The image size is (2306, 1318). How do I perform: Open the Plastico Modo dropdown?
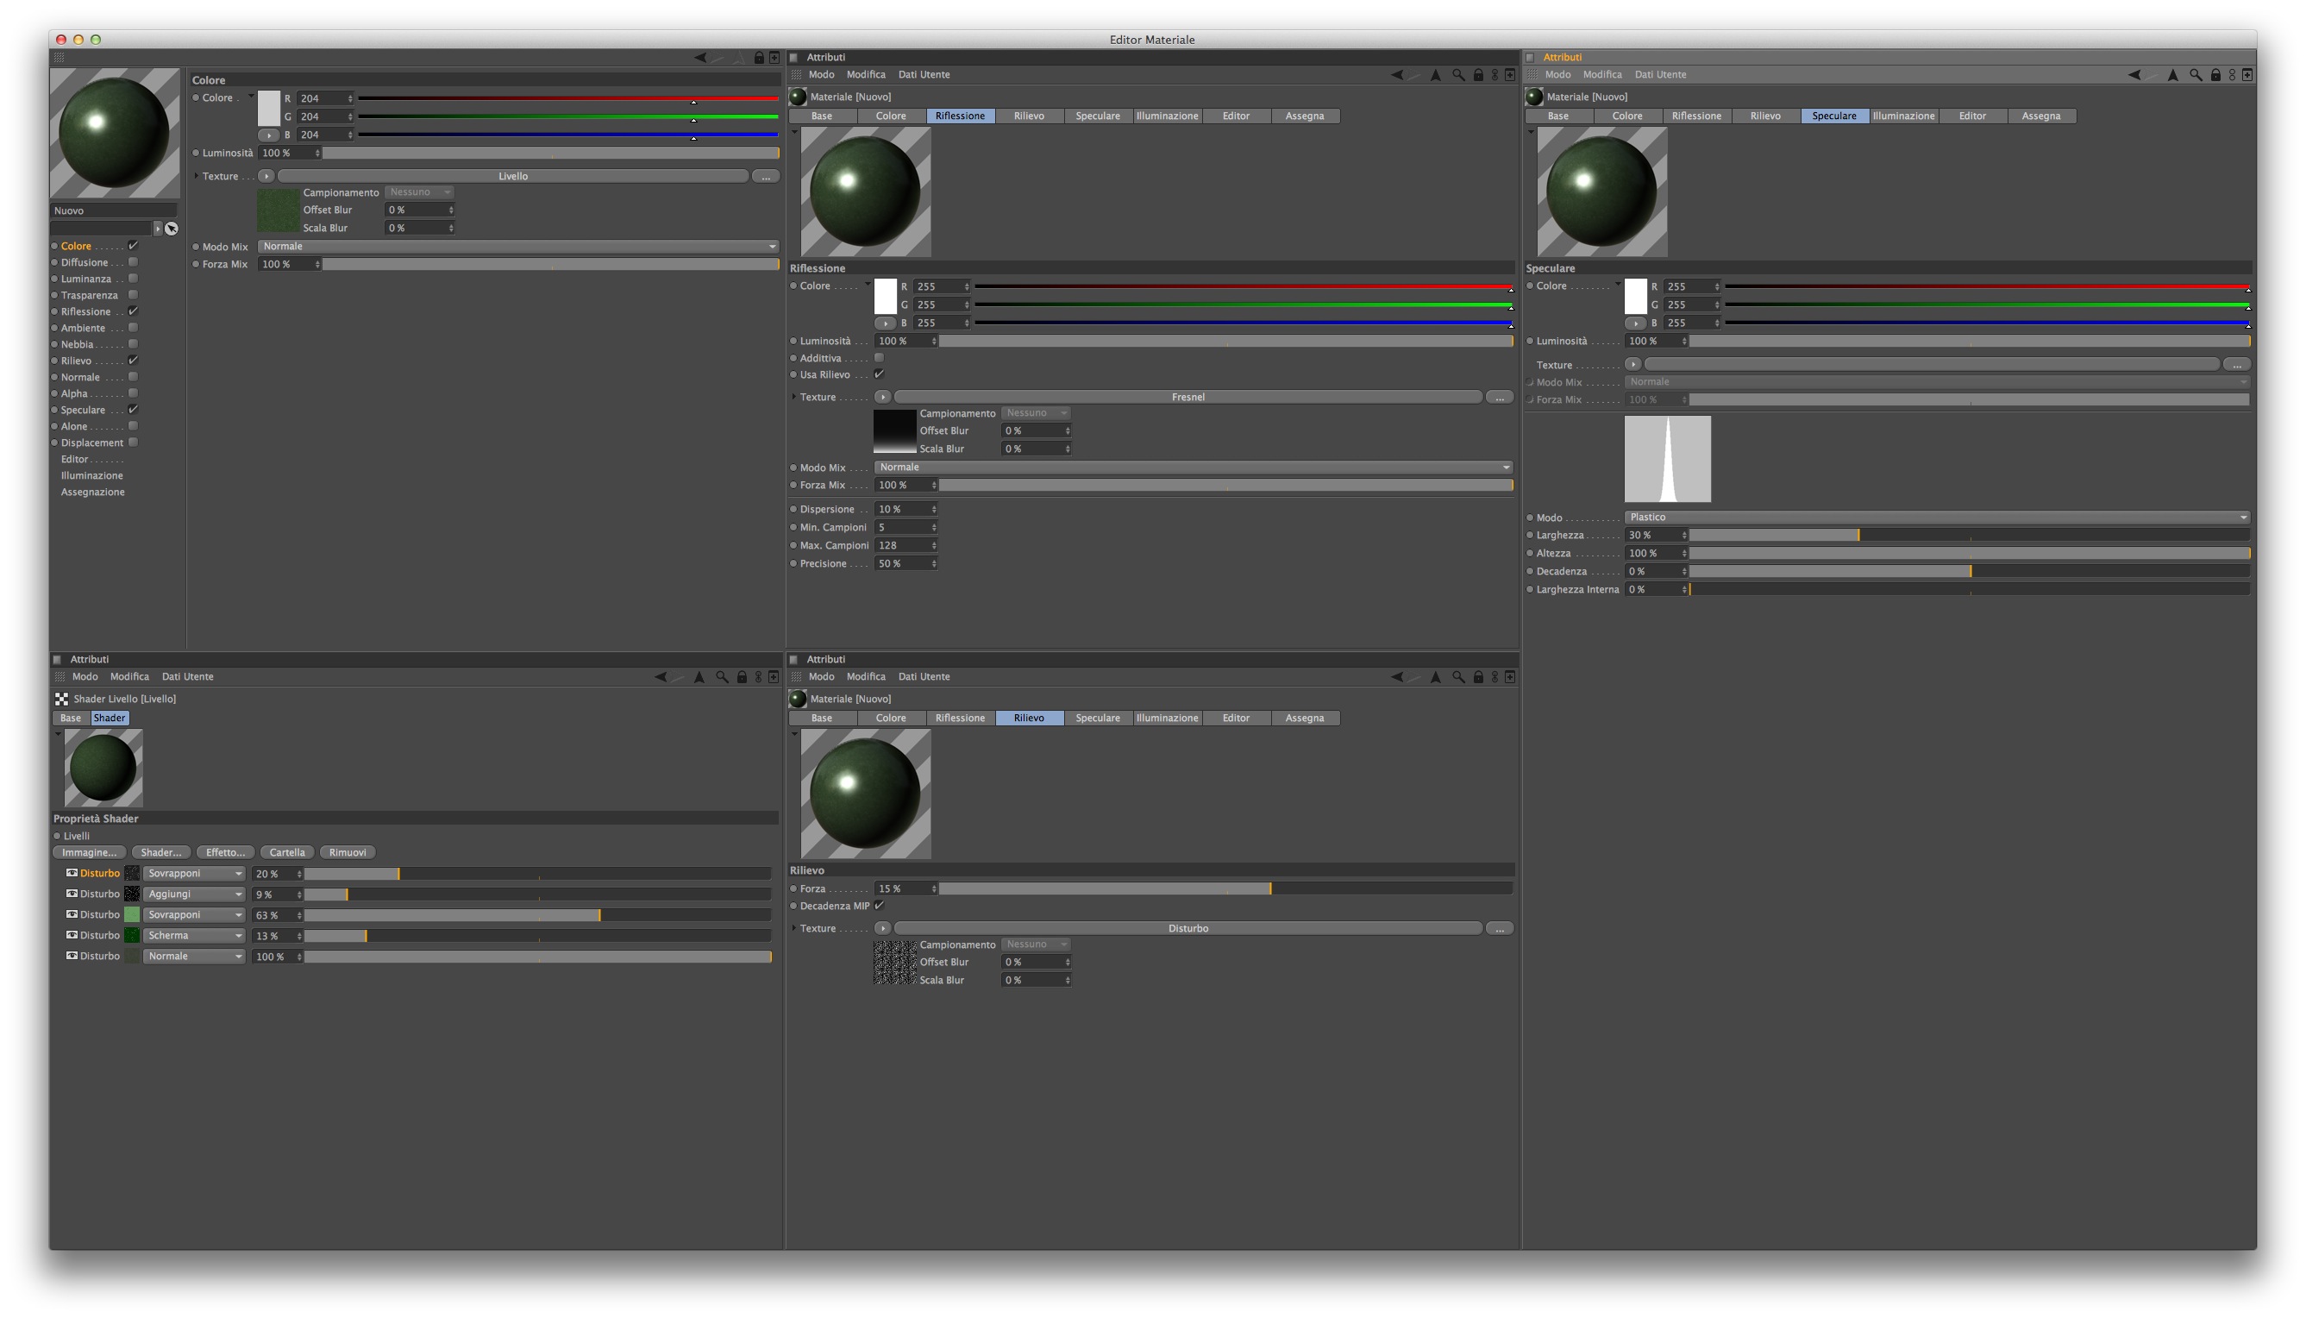[x=1937, y=518]
